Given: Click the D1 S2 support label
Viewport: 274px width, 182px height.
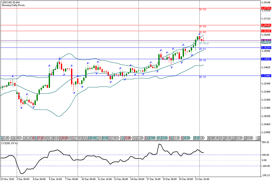Looking at the screenshot, I should 202,60.
